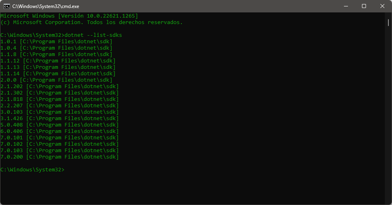Click the C:\Windows\System32\cmd.exe title text
392x205 pixels.
(x=46, y=6)
